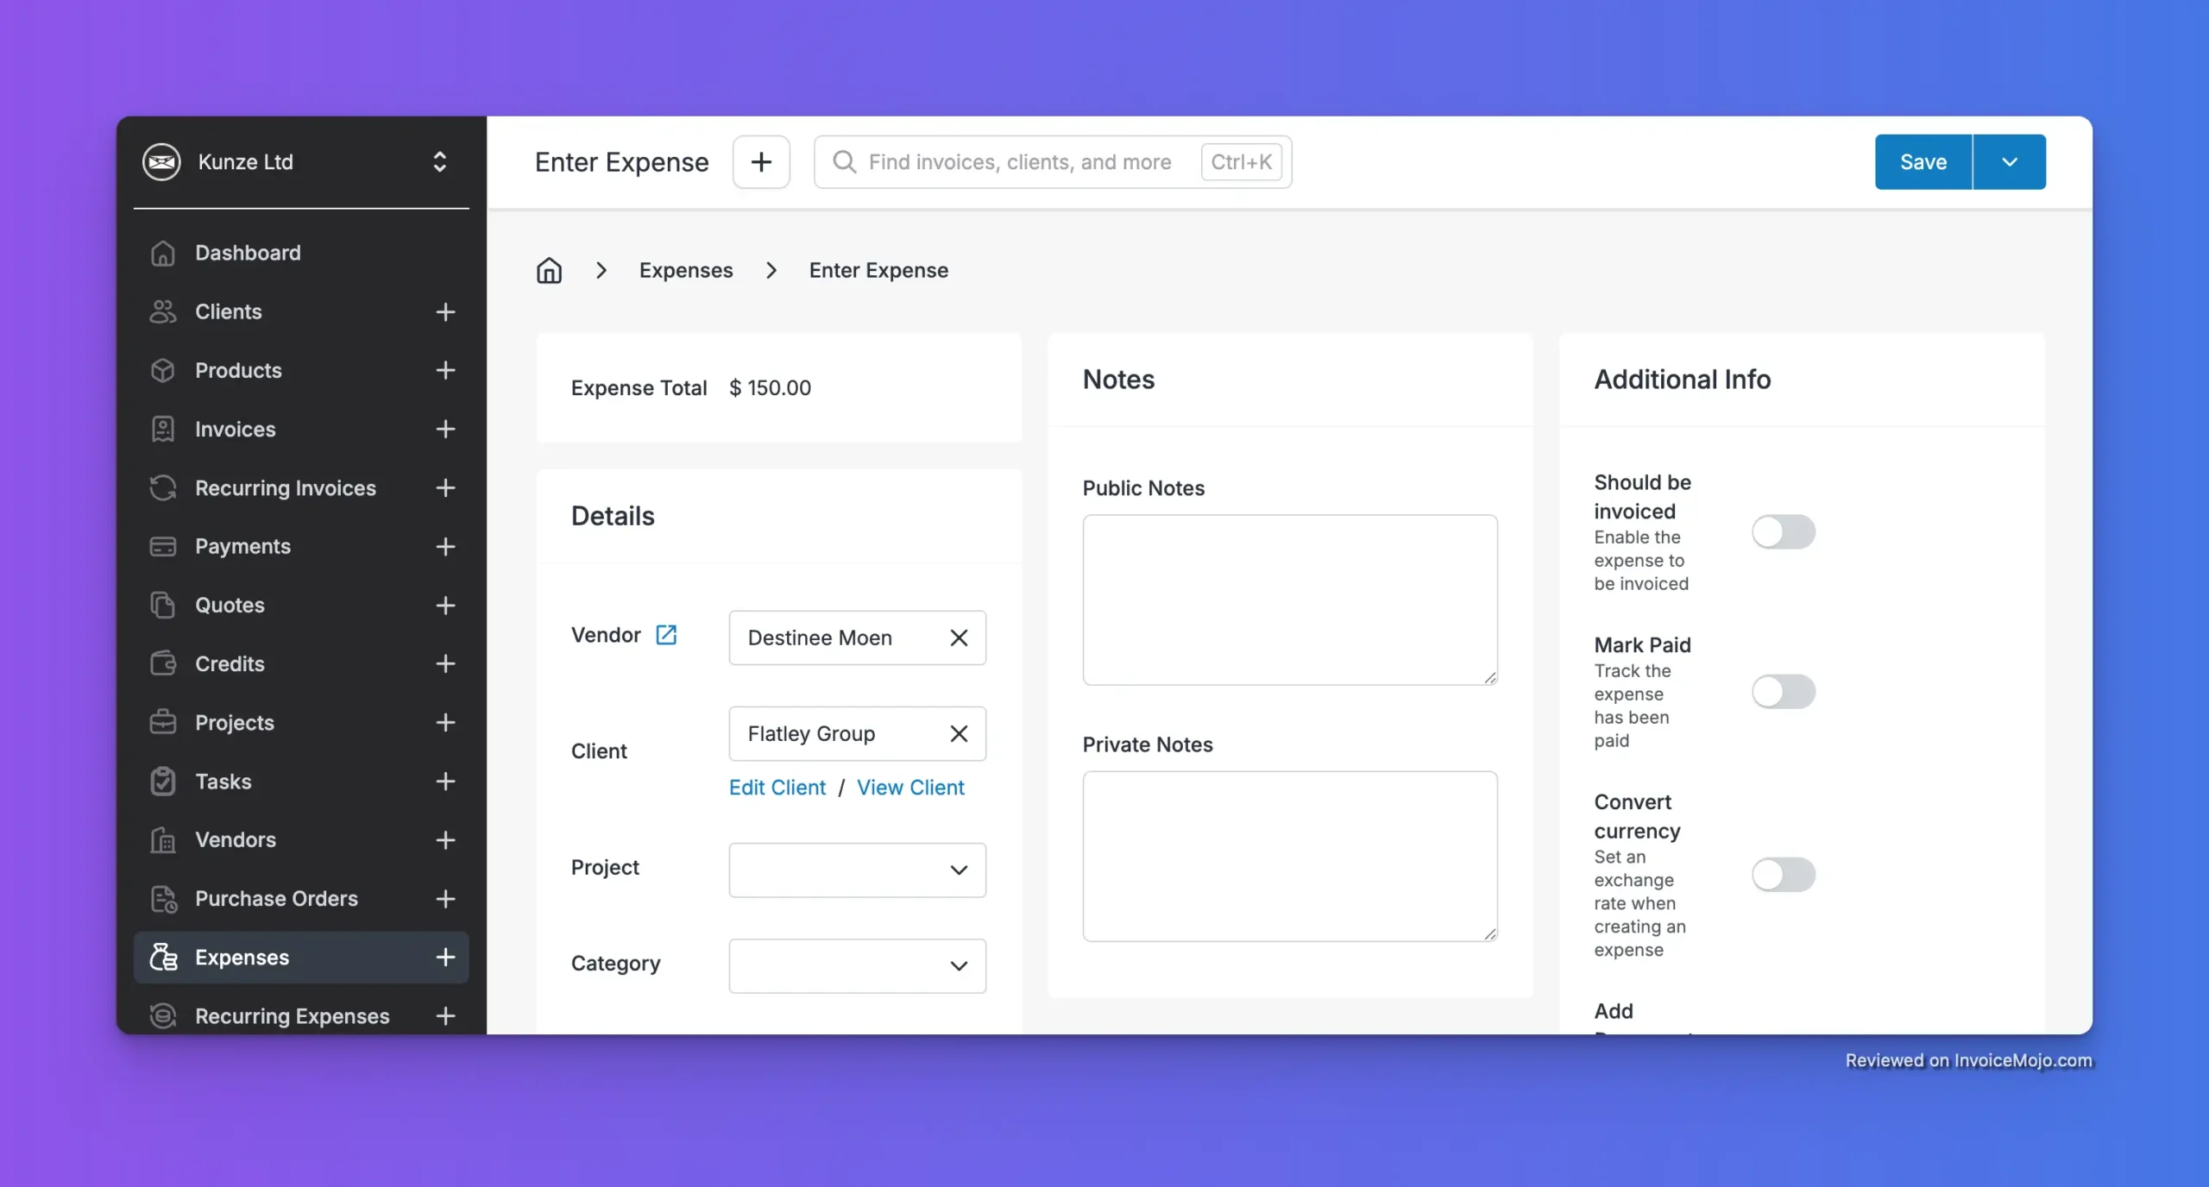Image resolution: width=2209 pixels, height=1187 pixels.
Task: Create new vendor with sidebar plus
Action: pos(445,839)
